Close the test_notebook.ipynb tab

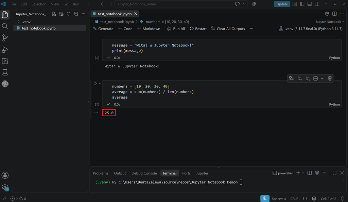[136, 14]
